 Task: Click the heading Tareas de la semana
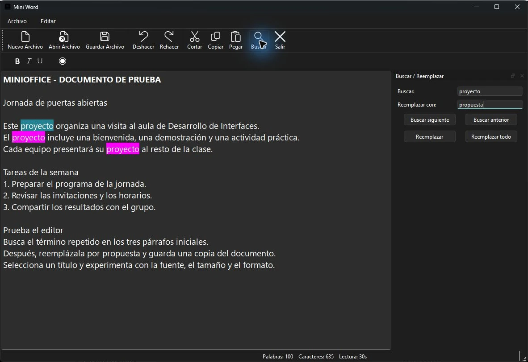pyautogui.click(x=41, y=173)
